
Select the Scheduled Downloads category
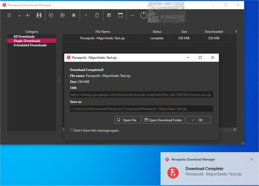(30, 45)
